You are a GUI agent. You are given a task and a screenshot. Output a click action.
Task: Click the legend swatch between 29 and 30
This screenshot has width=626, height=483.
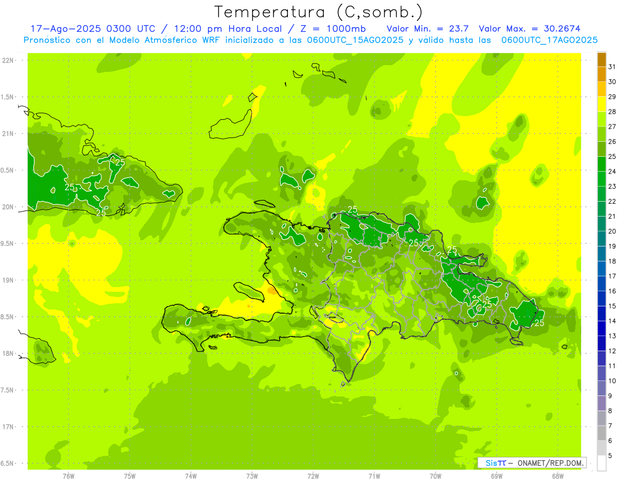pyautogui.click(x=601, y=89)
